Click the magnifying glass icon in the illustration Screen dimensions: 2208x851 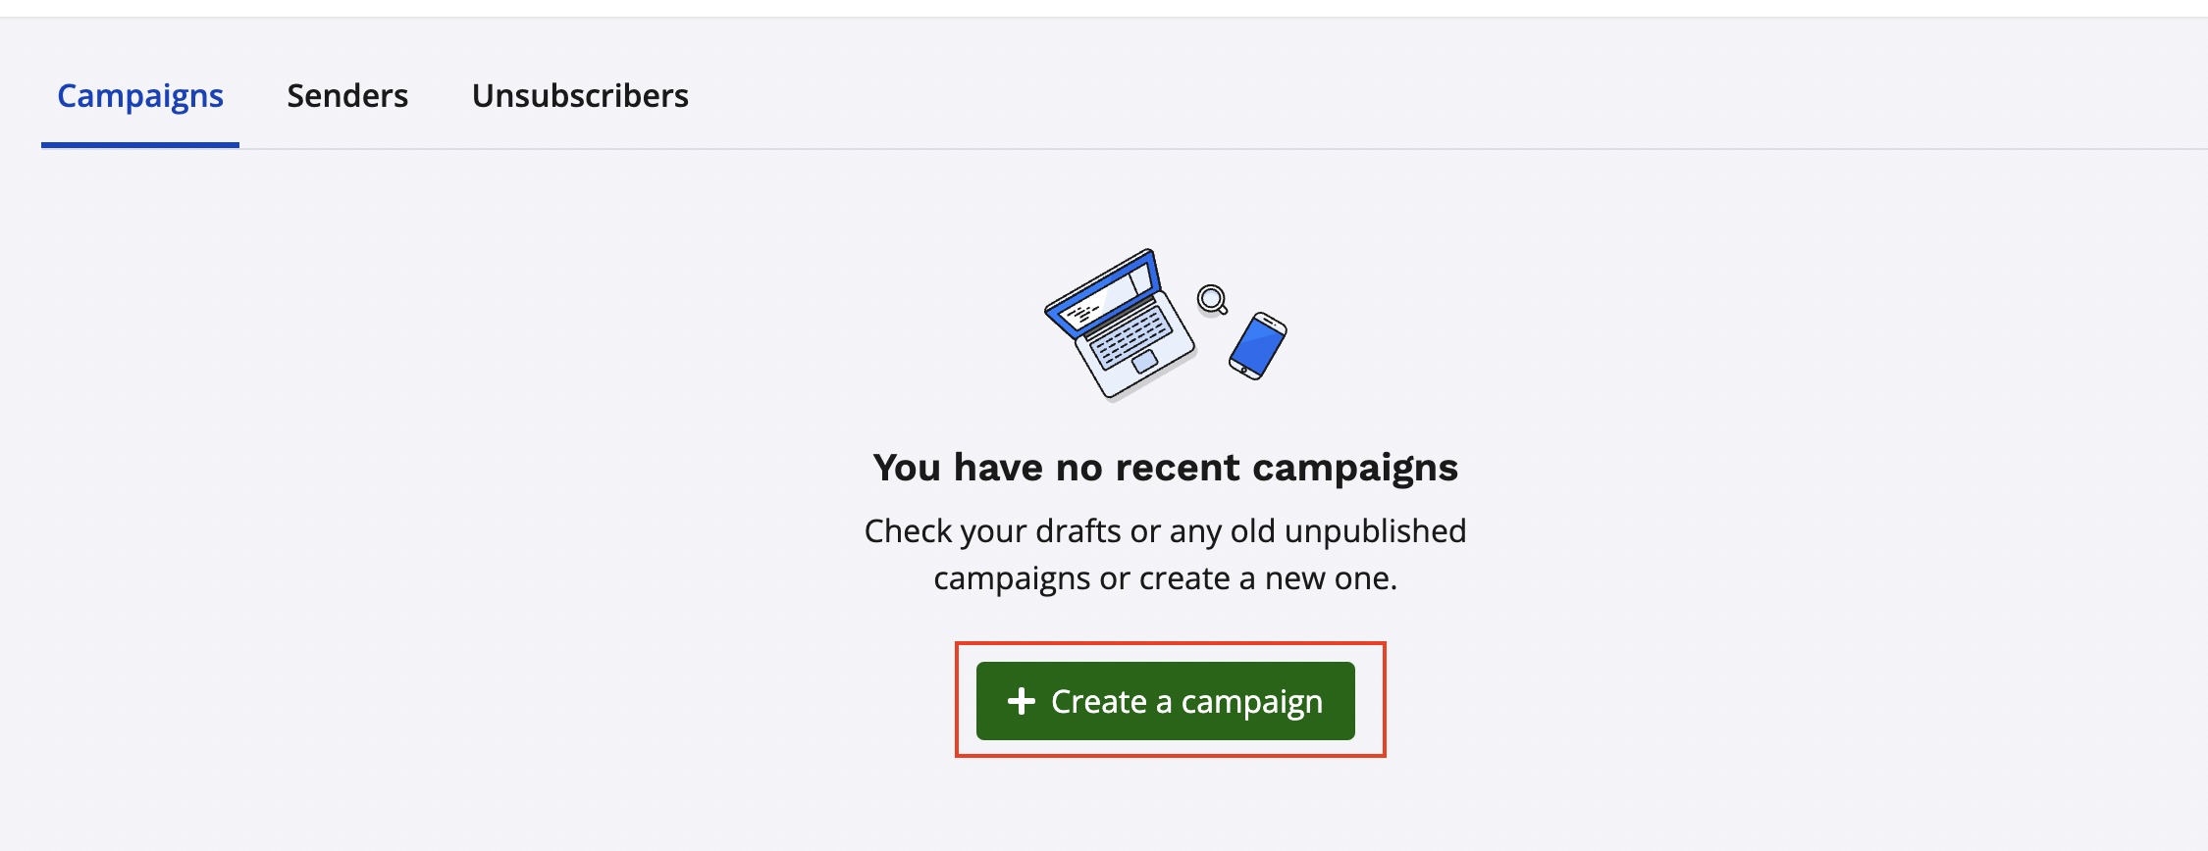click(1212, 298)
